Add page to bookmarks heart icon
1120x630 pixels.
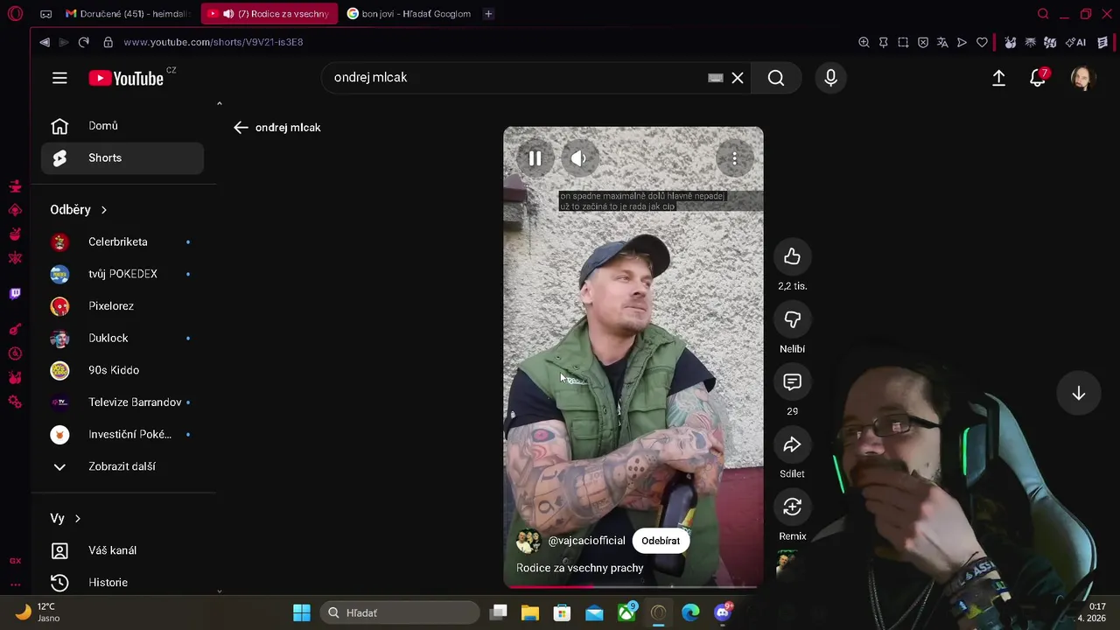(982, 42)
